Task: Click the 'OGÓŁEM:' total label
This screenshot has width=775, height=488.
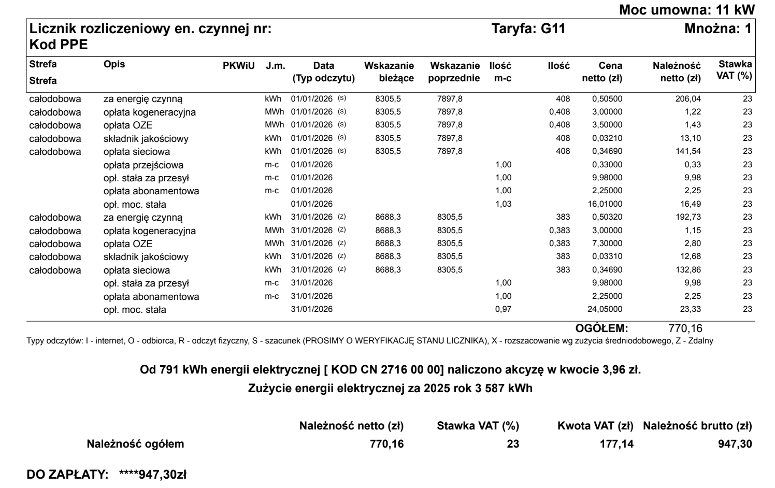Action: tap(601, 328)
